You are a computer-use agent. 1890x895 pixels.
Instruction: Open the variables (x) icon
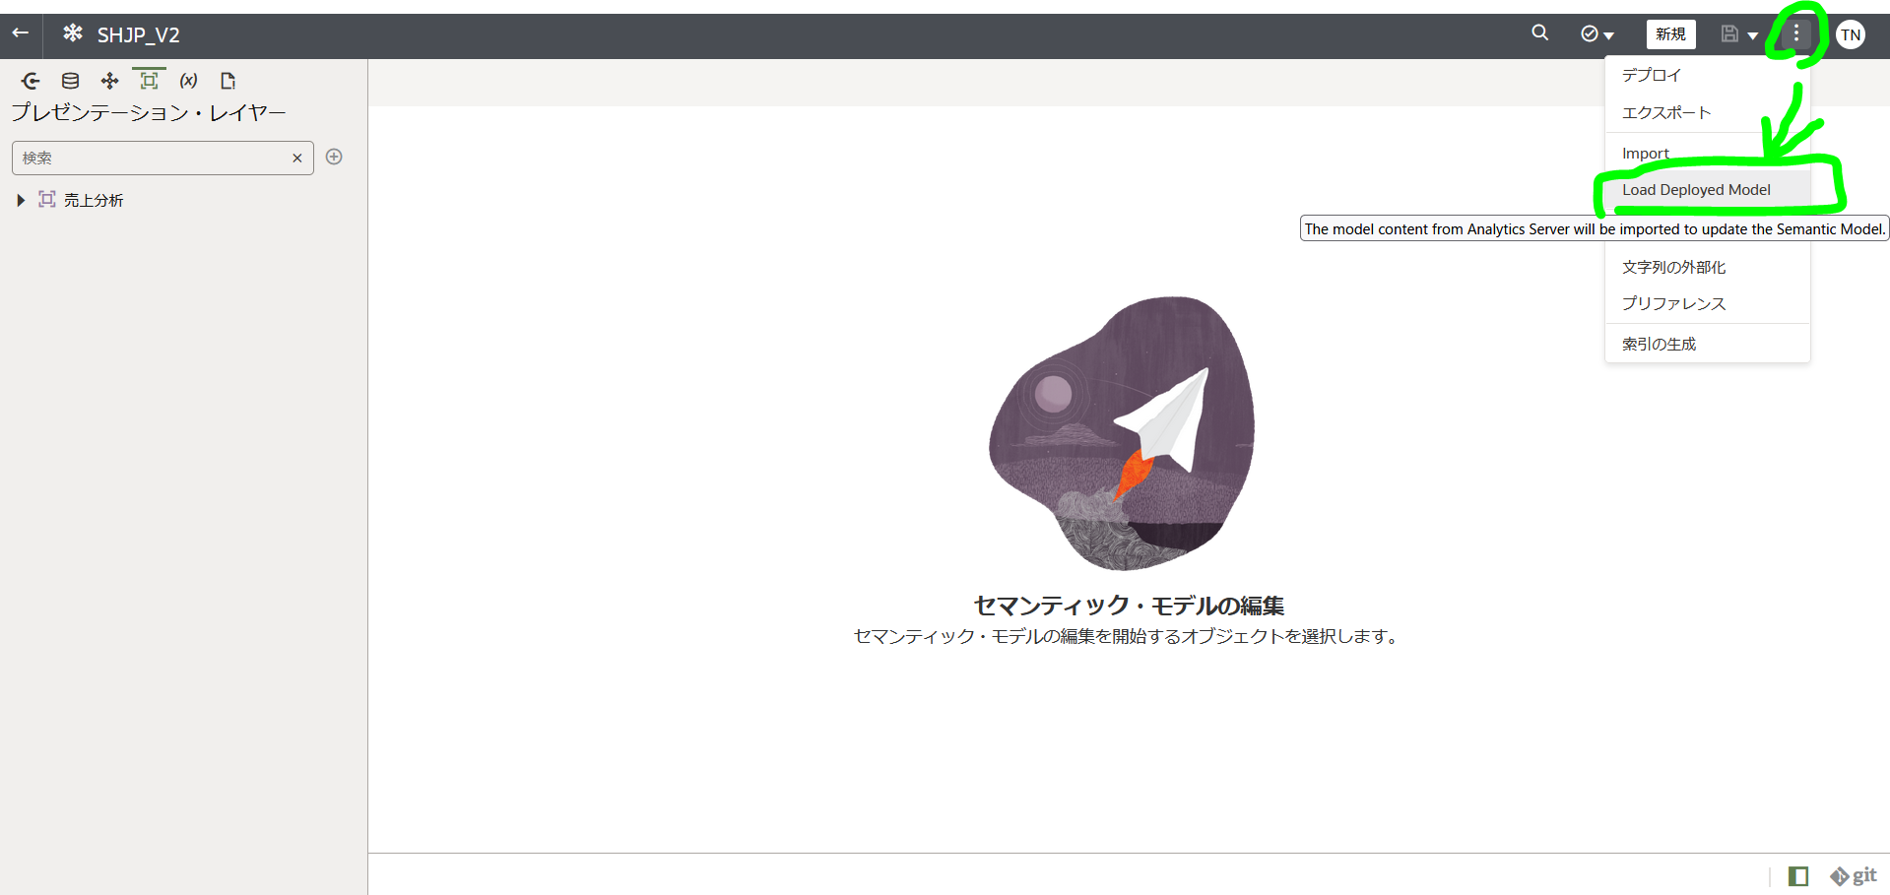point(188,81)
